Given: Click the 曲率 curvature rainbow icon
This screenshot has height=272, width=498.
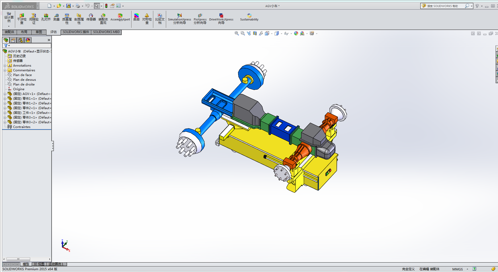Looking at the screenshot, I should pos(137,17).
